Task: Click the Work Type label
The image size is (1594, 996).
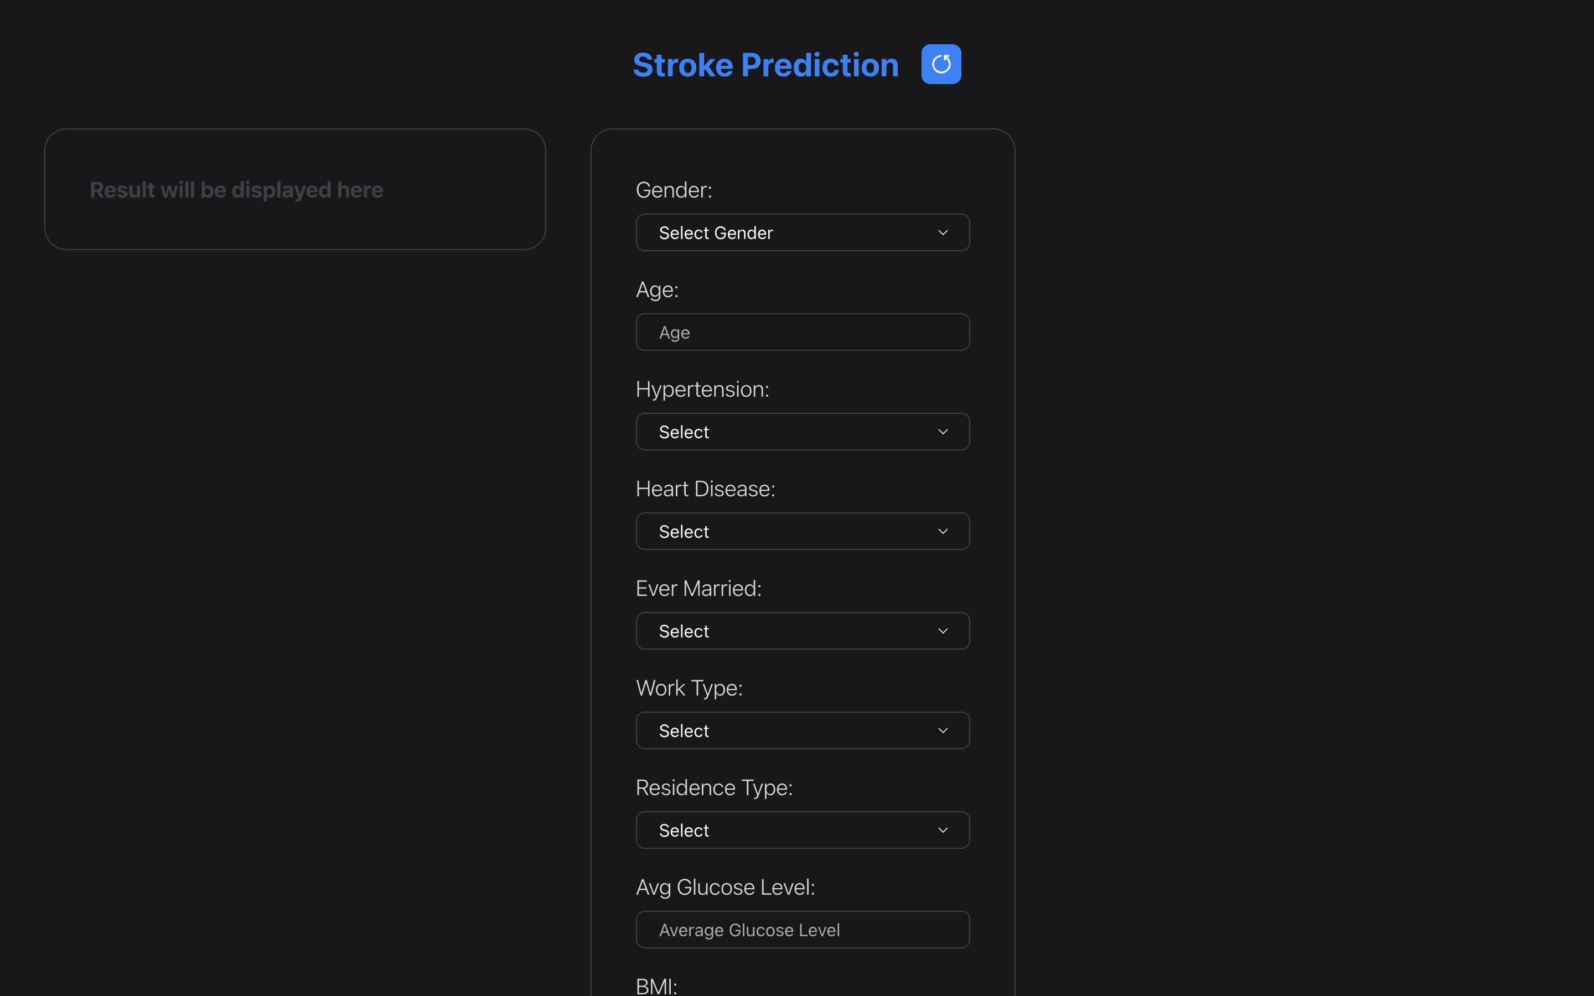Action: pos(689,688)
